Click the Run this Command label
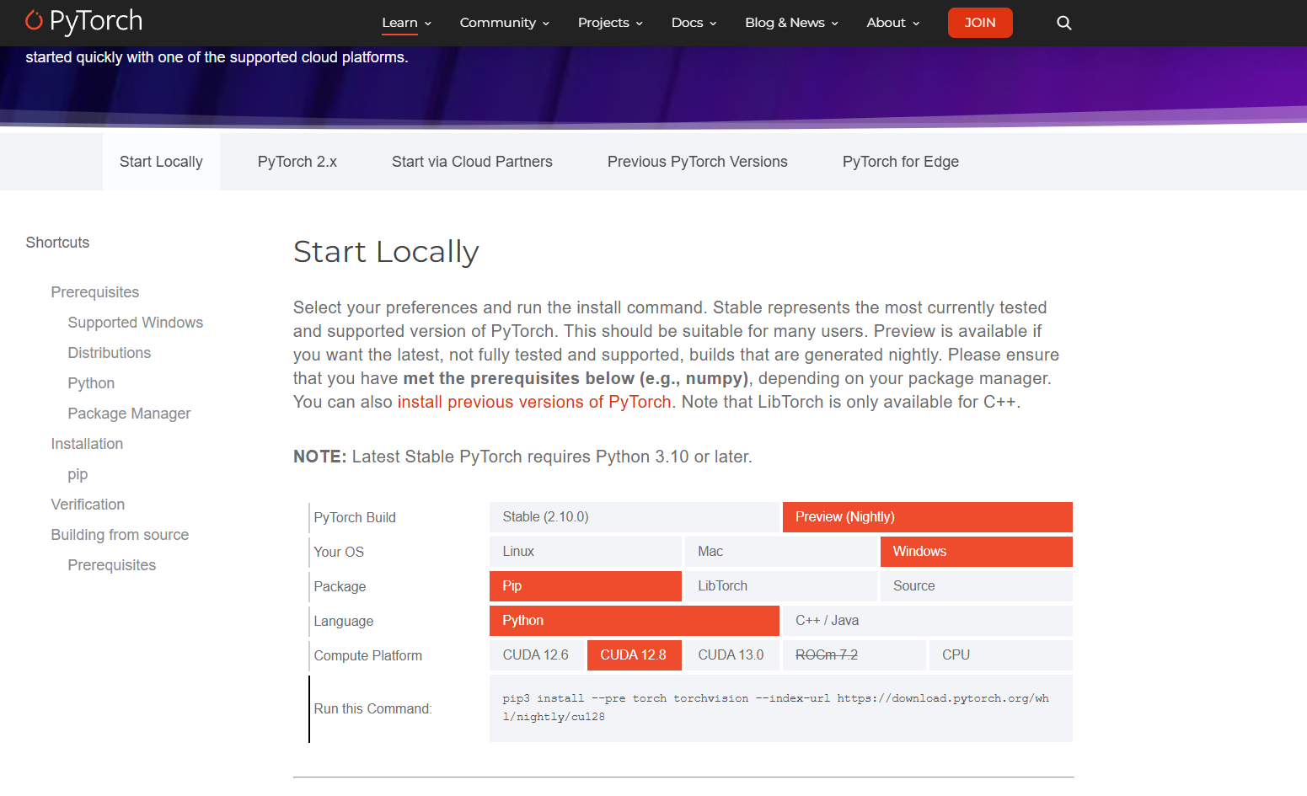Viewport: 1307px width, 796px height. click(x=372, y=708)
